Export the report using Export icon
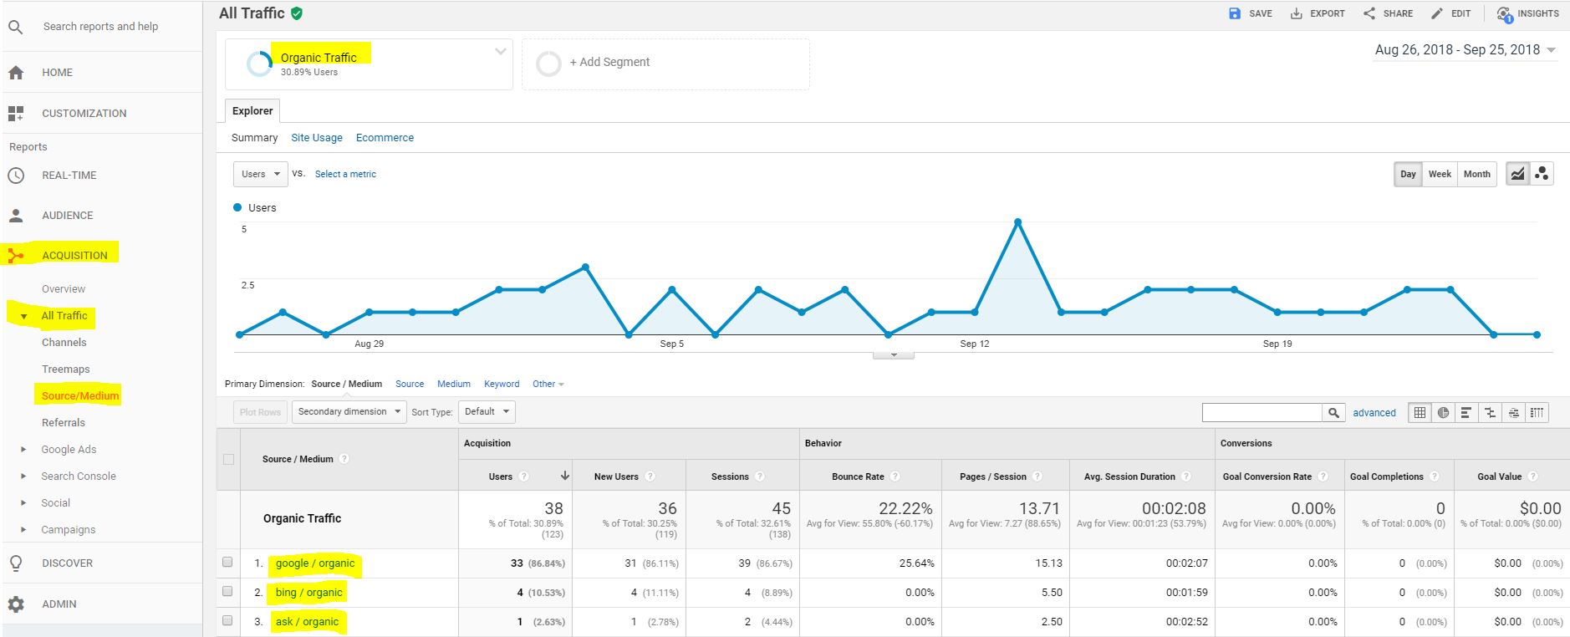1570x637 pixels. coord(1297,13)
